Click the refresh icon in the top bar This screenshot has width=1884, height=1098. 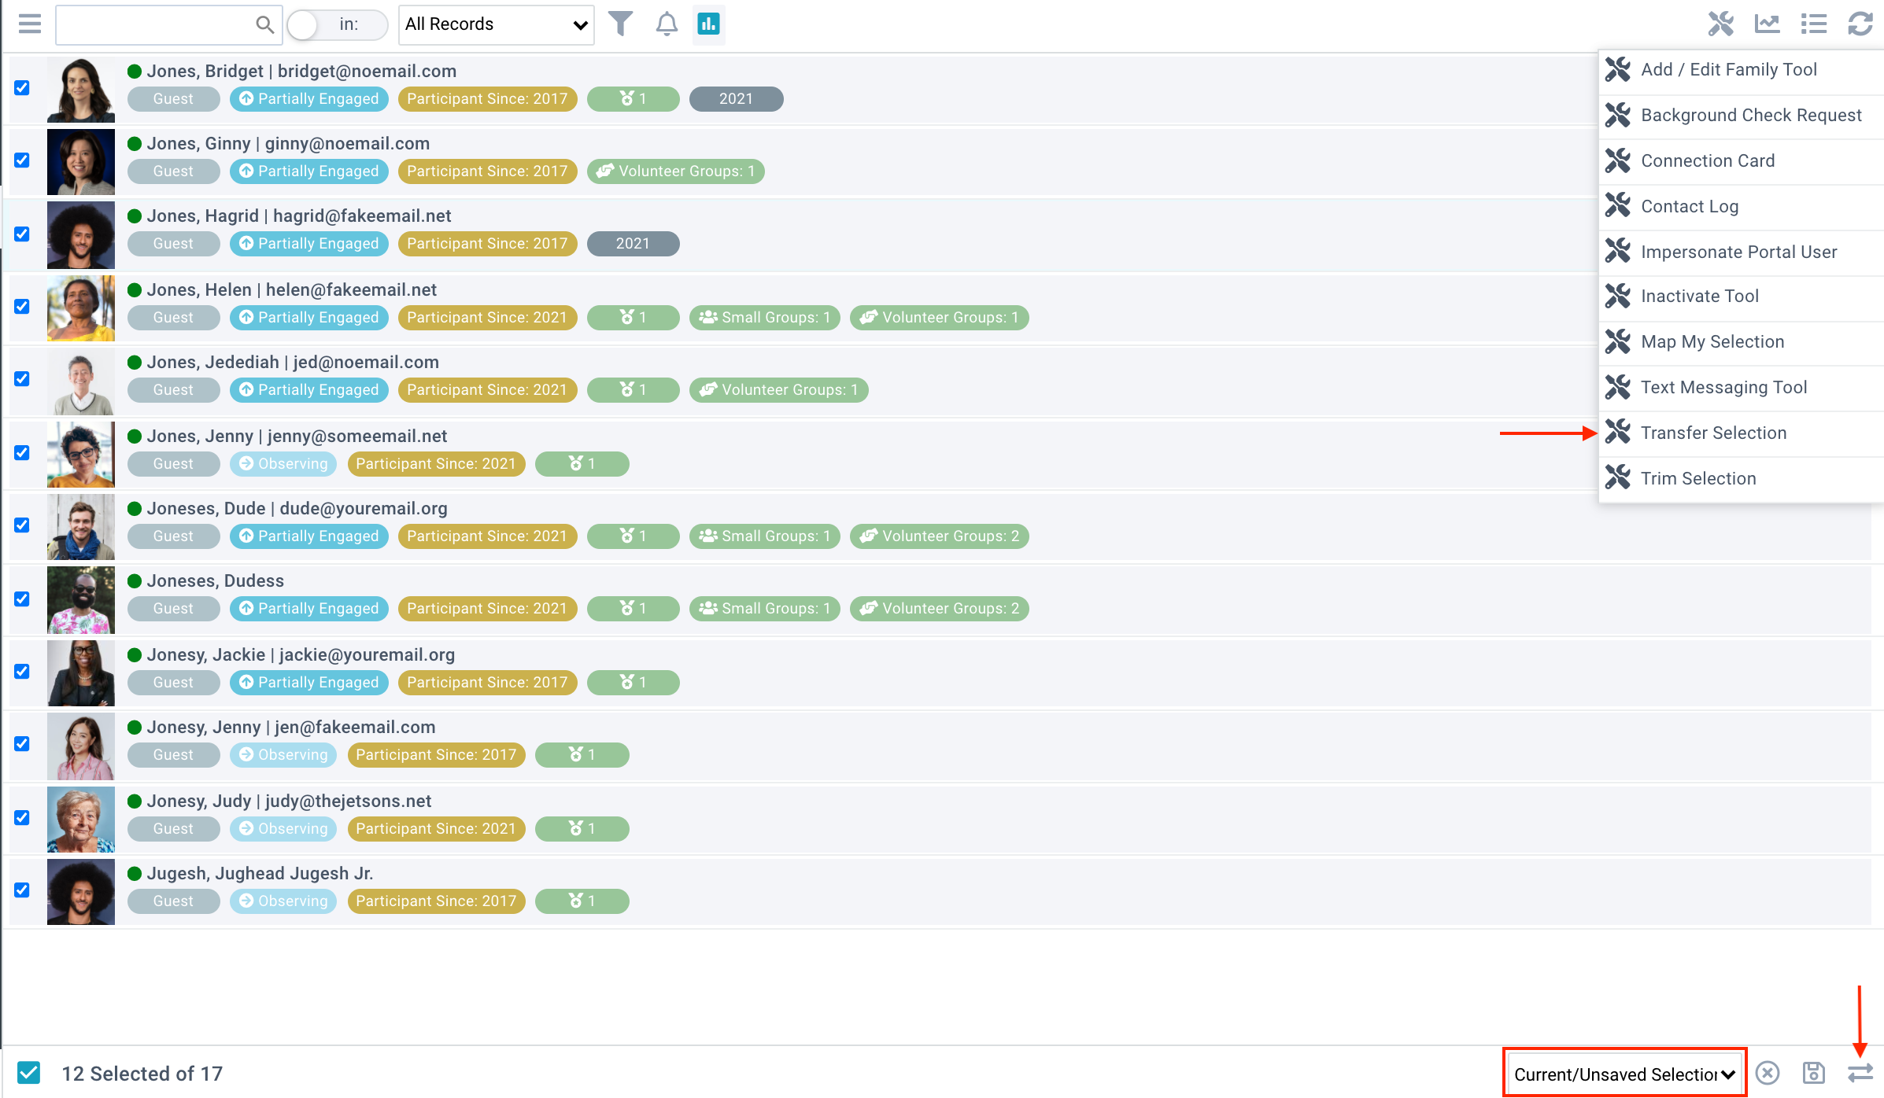pos(1860,24)
